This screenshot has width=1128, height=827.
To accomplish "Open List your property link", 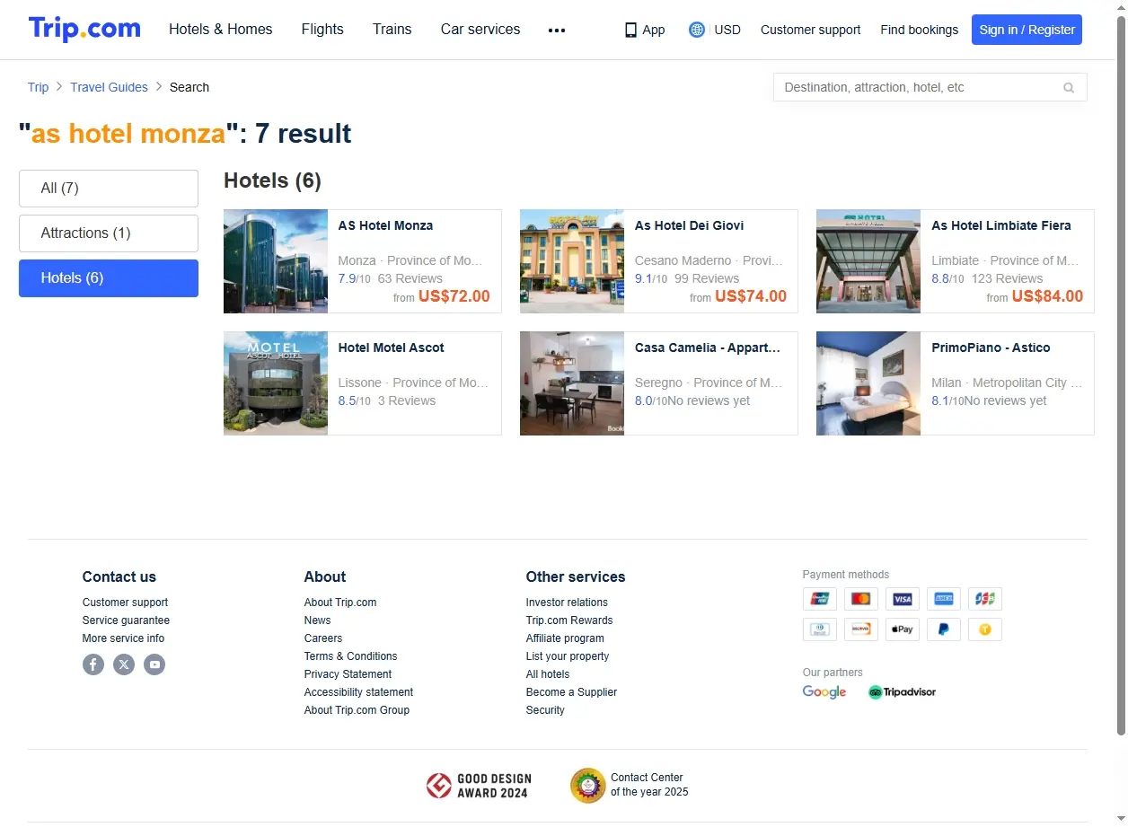I will click(x=568, y=656).
